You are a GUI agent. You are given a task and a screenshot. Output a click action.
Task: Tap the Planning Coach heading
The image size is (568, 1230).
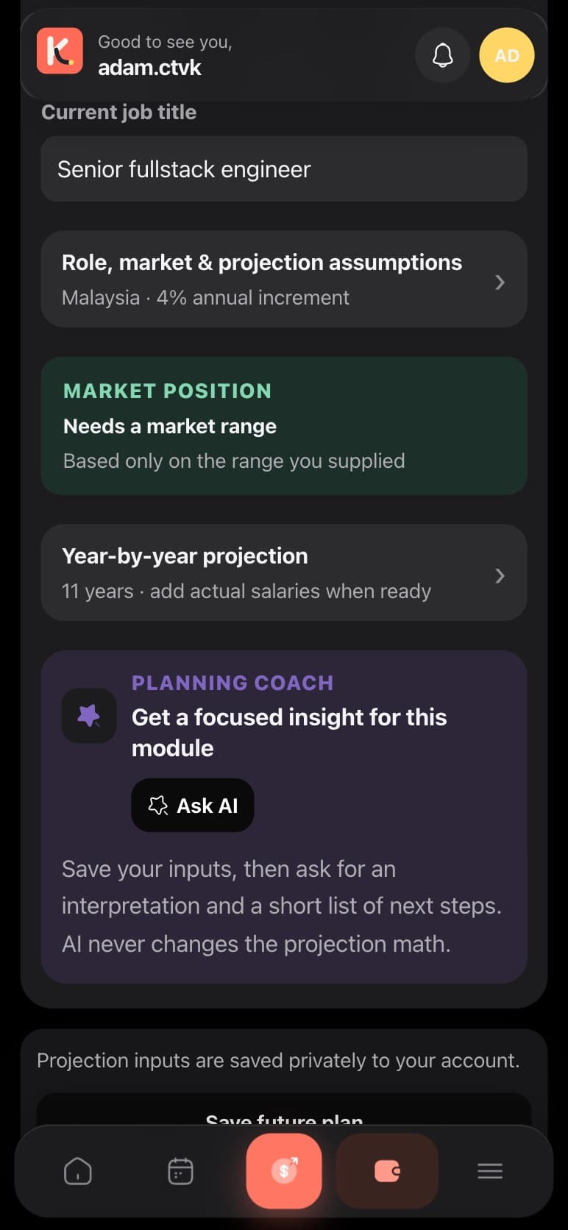click(x=232, y=683)
